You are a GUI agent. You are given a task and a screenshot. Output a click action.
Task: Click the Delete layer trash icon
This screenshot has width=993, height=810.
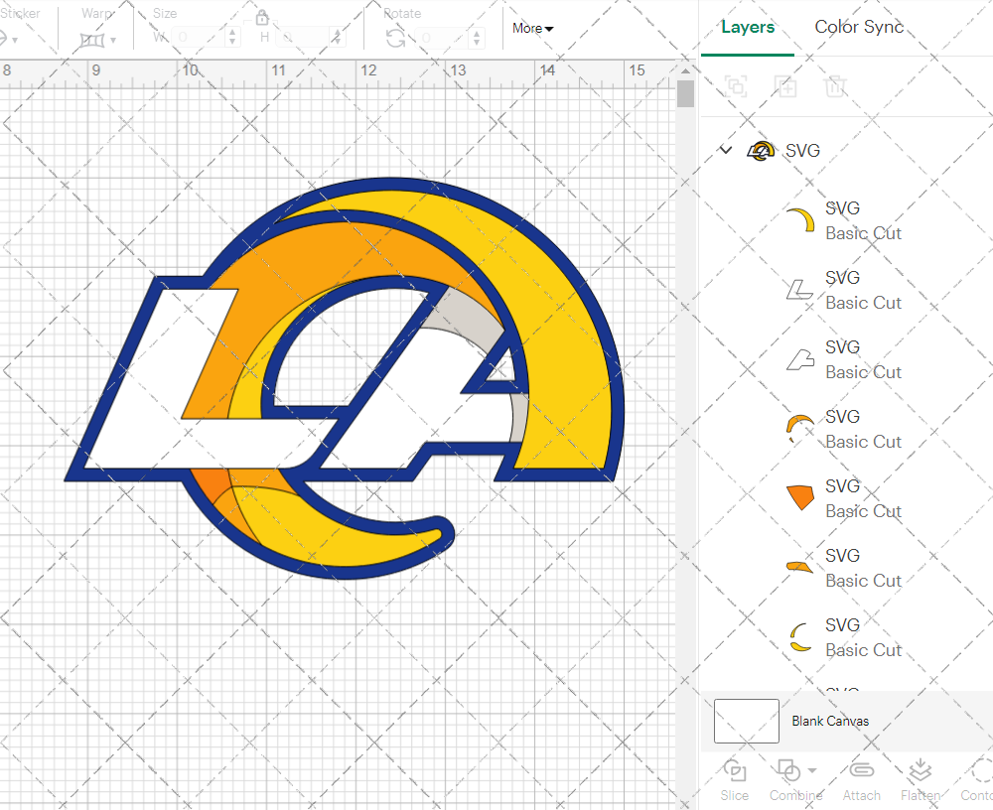point(835,85)
